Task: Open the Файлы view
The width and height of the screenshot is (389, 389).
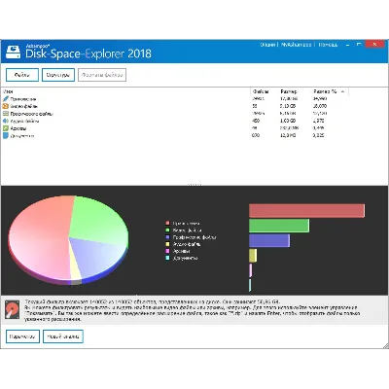Action: tap(22, 75)
